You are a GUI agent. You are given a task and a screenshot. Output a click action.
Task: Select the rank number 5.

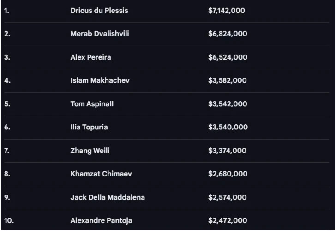[7, 104]
